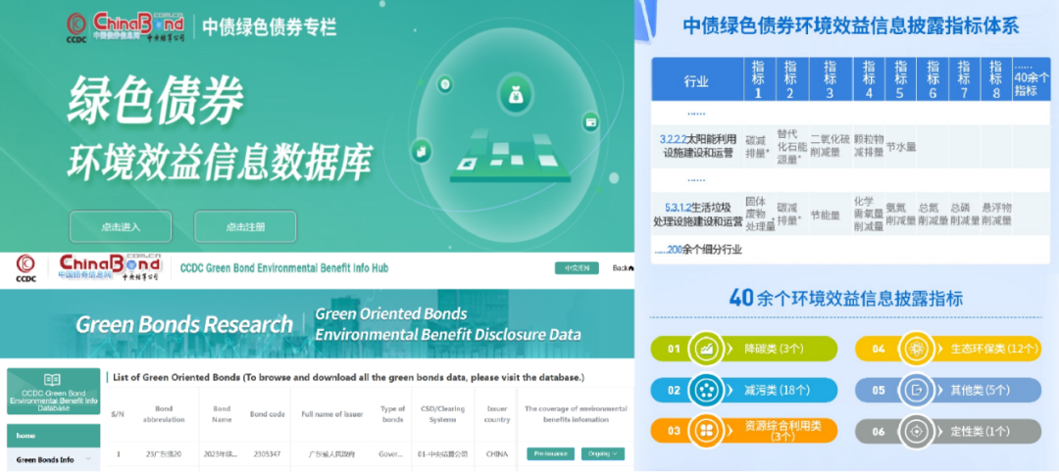1059x472 pixels.
Task: Click the card icon in bubble illustration
Action: [591, 122]
